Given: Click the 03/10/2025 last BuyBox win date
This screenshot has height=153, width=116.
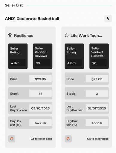Looking at the screenshot, I should (x=40, y=108).
